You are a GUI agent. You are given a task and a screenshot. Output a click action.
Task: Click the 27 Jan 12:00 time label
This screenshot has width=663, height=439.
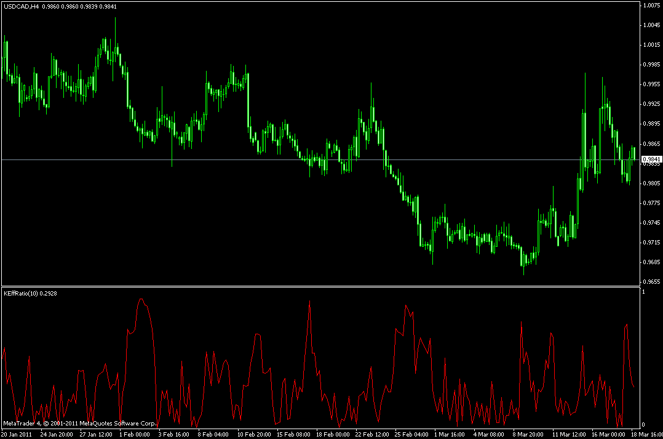tap(96, 434)
